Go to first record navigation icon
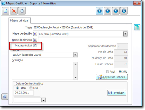 click(99, 11)
